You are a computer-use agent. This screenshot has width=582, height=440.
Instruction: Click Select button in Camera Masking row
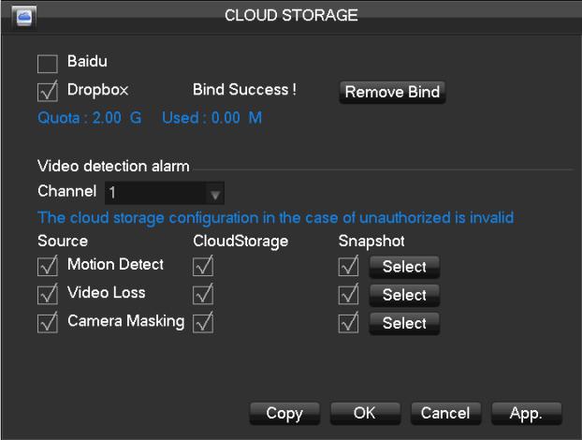pyautogui.click(x=404, y=323)
